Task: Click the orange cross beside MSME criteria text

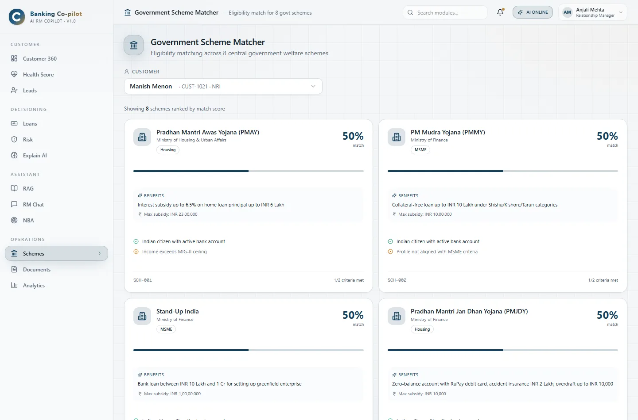Action: pyautogui.click(x=390, y=252)
